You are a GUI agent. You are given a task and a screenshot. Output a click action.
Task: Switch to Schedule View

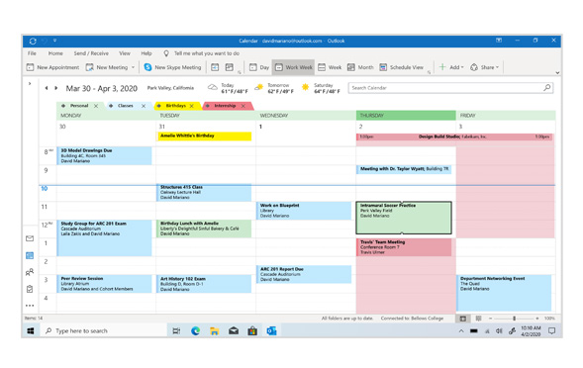(x=401, y=67)
